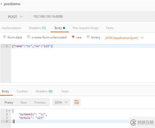Select the Preview response view
Viewport: 155px width, 128px height.
[x=40, y=103]
